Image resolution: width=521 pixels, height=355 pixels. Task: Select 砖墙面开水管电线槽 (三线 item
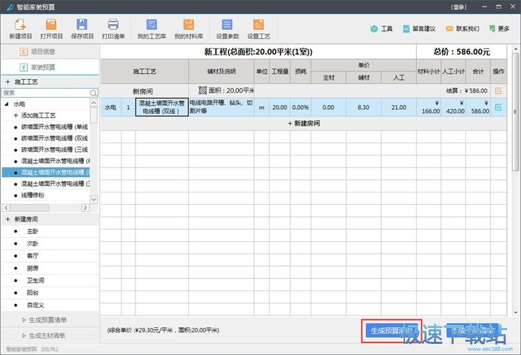tap(54, 149)
